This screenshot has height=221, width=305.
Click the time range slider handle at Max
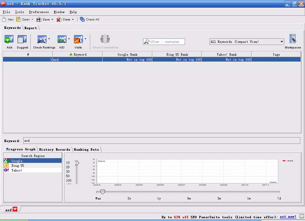point(103,192)
